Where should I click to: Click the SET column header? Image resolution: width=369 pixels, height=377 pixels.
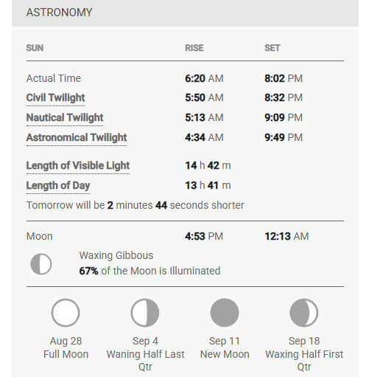click(273, 48)
